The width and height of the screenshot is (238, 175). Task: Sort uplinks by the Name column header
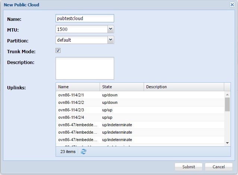pyautogui.click(x=78, y=87)
